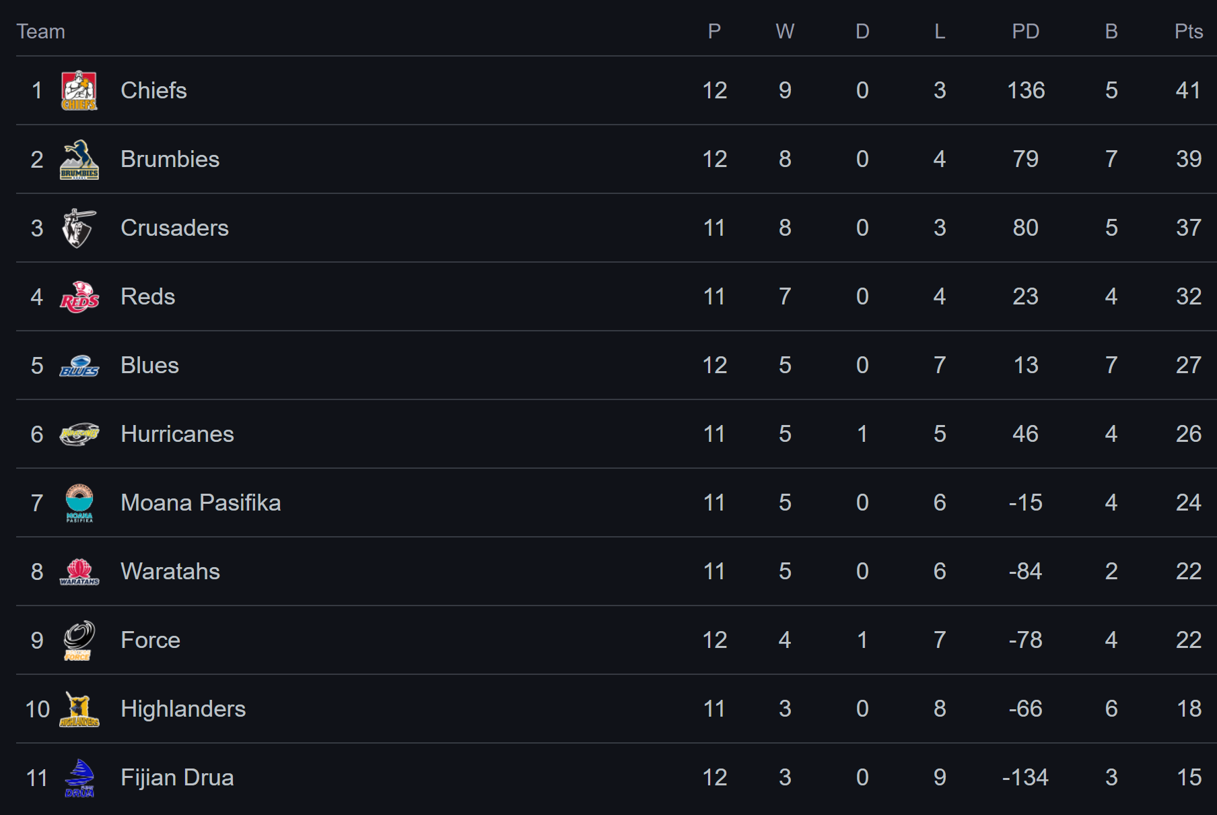This screenshot has width=1217, height=815.
Task: Select the Reds team logo
Action: [x=79, y=297]
